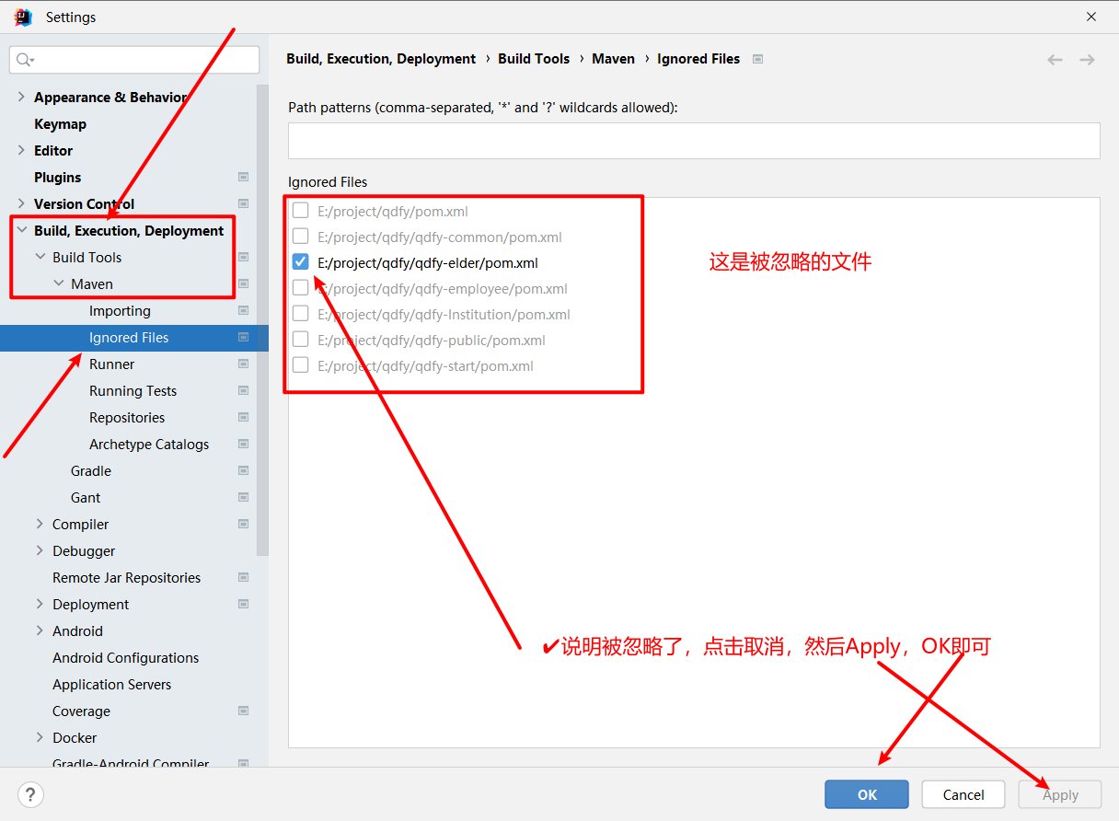The width and height of the screenshot is (1119, 821).
Task: Expand the Deployment node in the tree
Action: [x=40, y=604]
